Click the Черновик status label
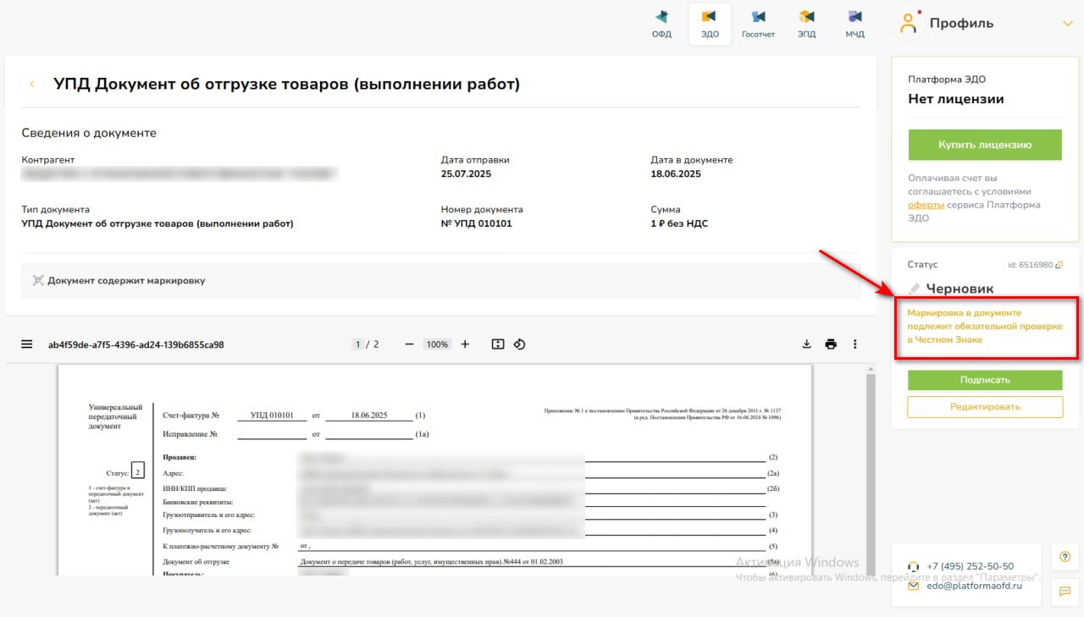Image resolution: width=1084 pixels, height=617 pixels. [x=960, y=289]
